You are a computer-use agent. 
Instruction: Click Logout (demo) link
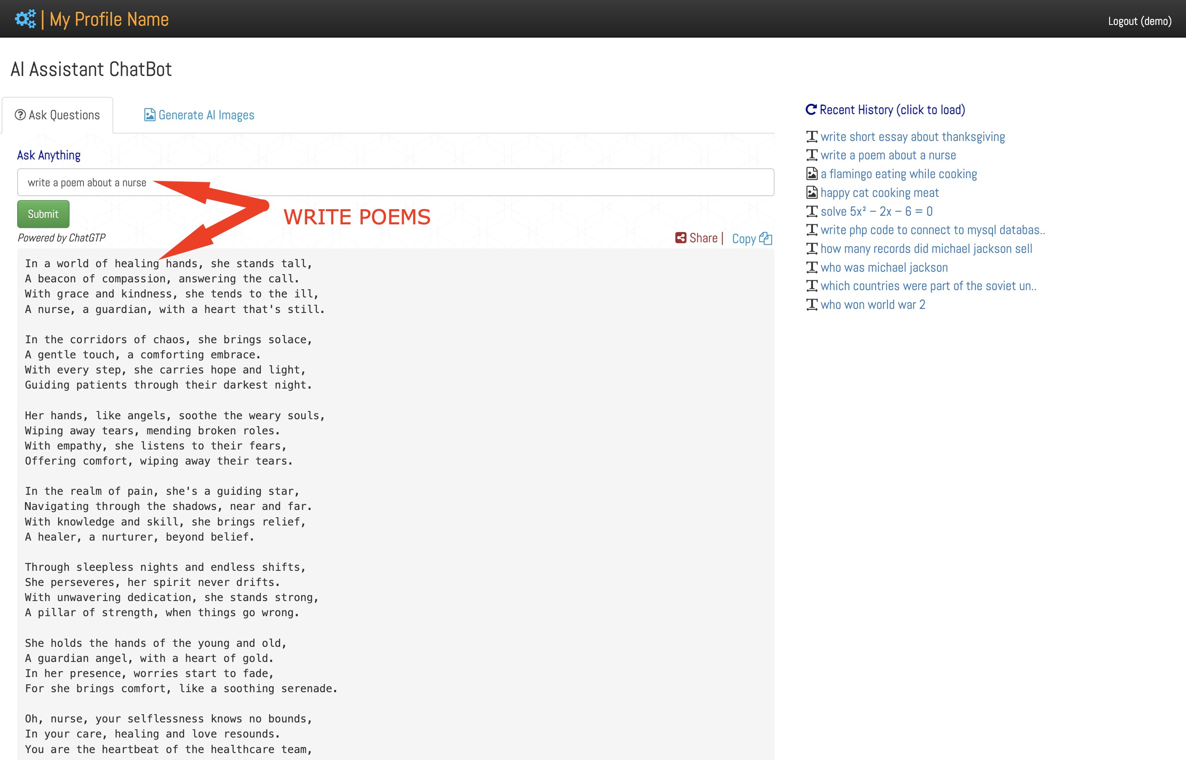1139,21
